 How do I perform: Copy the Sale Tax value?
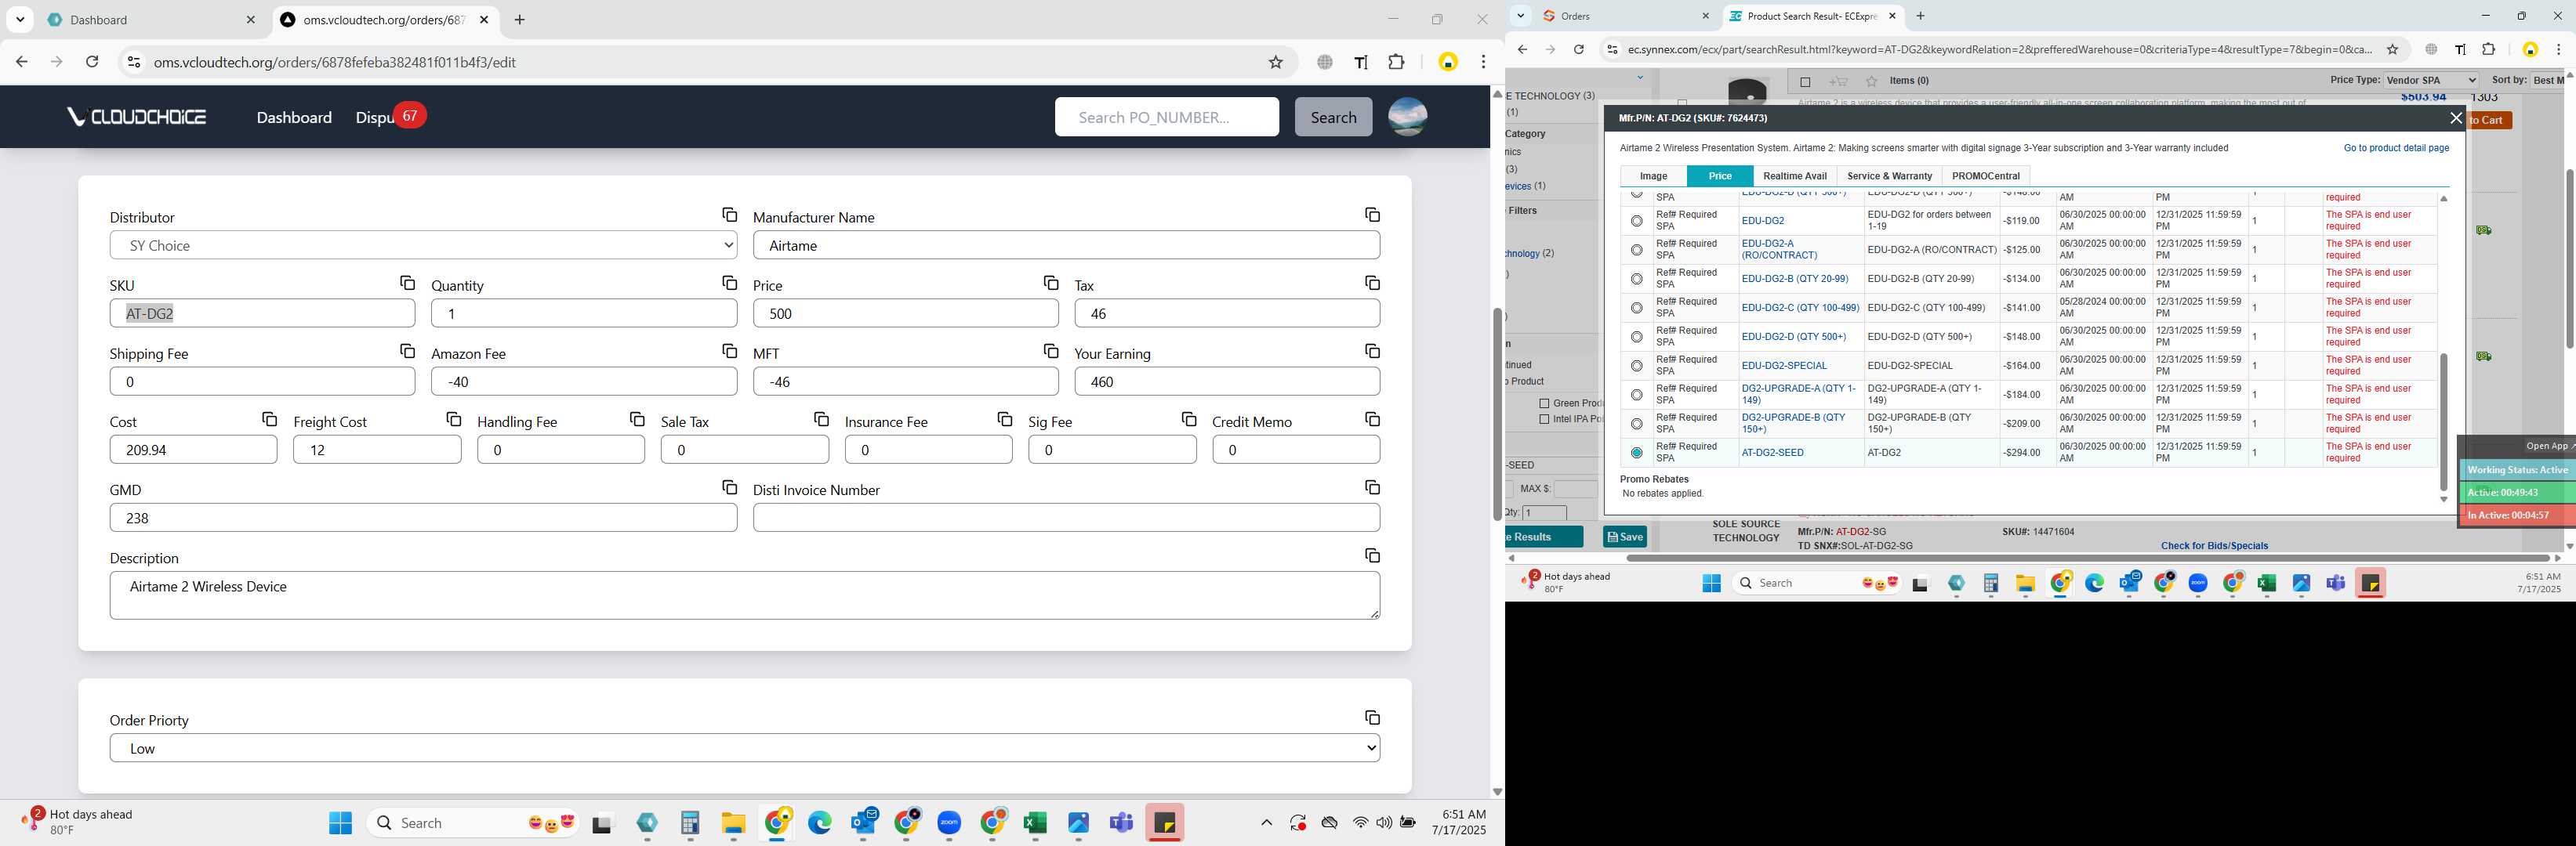pos(821,418)
